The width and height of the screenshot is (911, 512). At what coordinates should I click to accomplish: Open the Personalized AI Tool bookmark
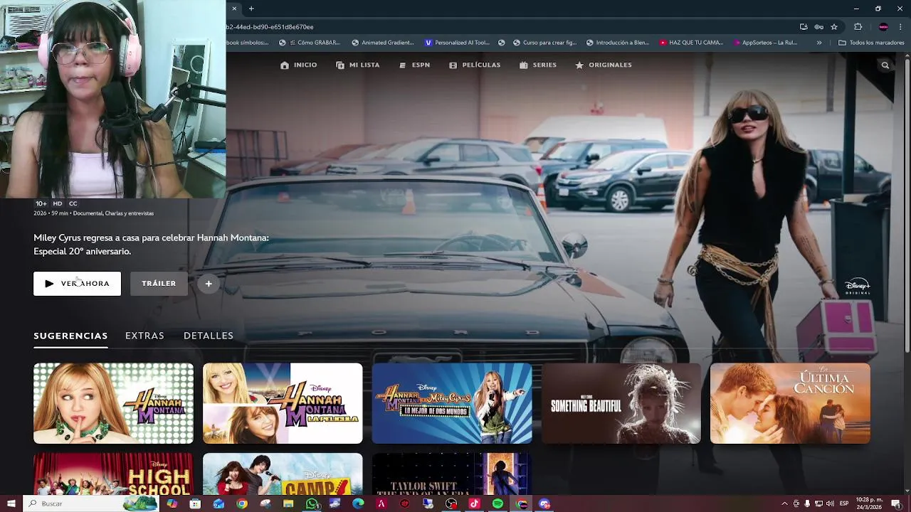pyautogui.click(x=457, y=43)
